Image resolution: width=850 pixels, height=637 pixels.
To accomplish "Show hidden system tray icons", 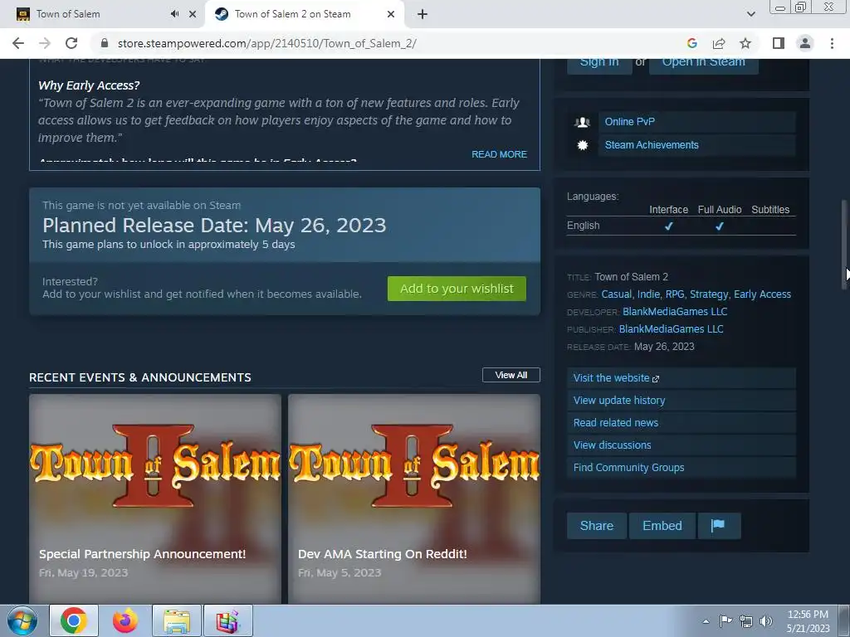I will [x=706, y=621].
